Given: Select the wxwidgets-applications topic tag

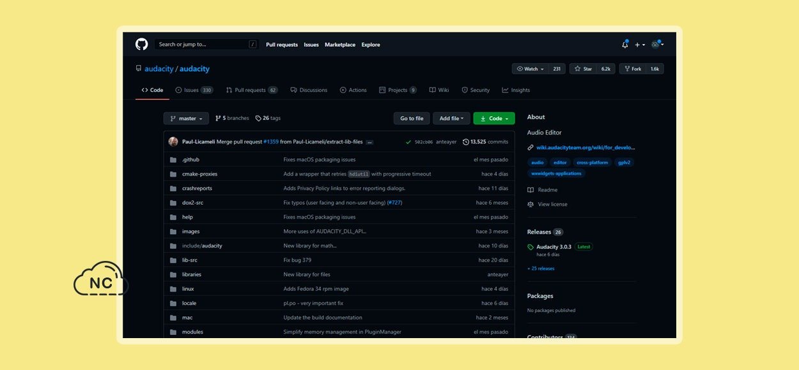Looking at the screenshot, I should point(556,174).
